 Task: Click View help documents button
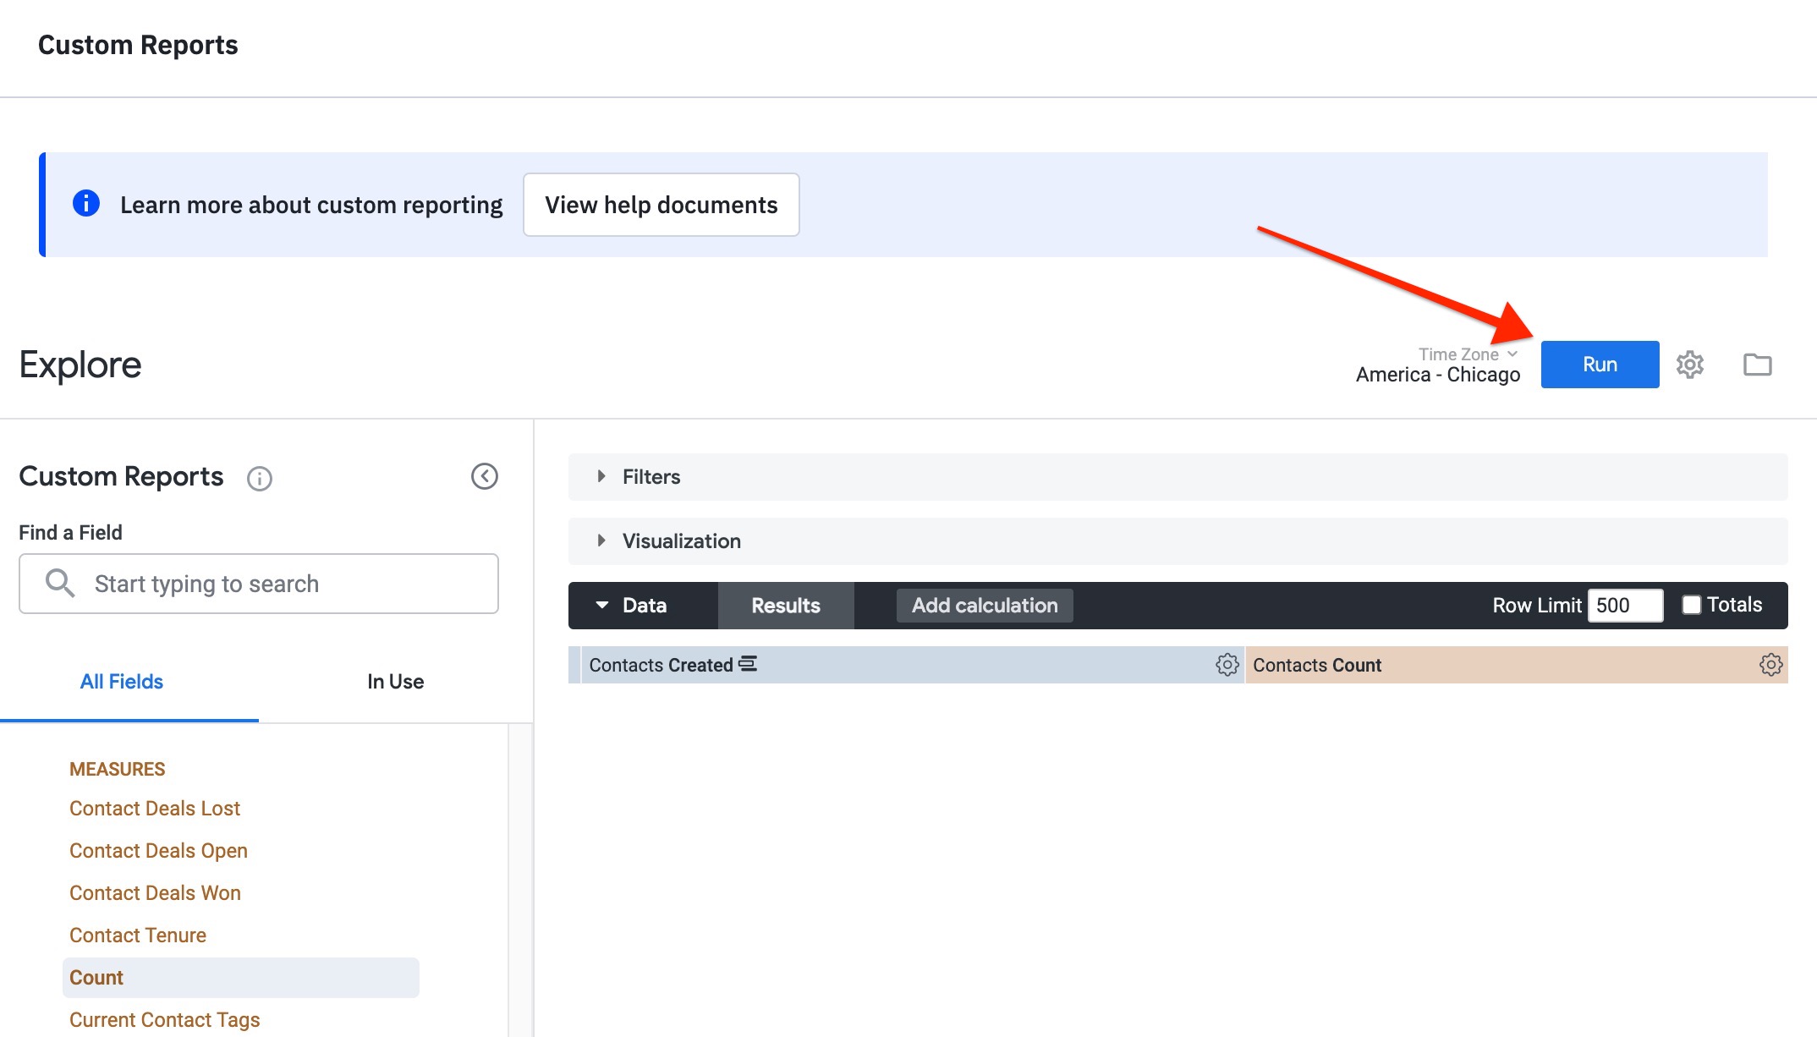[661, 205]
